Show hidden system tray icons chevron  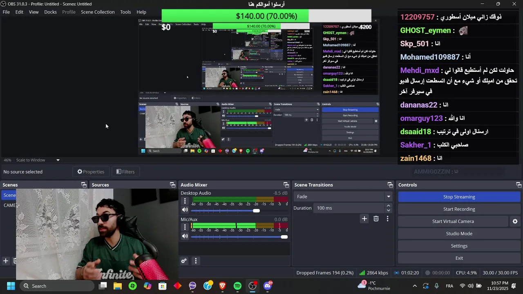click(415, 286)
